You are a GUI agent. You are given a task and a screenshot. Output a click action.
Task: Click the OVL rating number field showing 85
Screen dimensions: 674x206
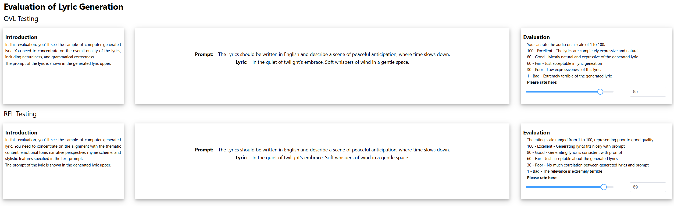pos(647,92)
